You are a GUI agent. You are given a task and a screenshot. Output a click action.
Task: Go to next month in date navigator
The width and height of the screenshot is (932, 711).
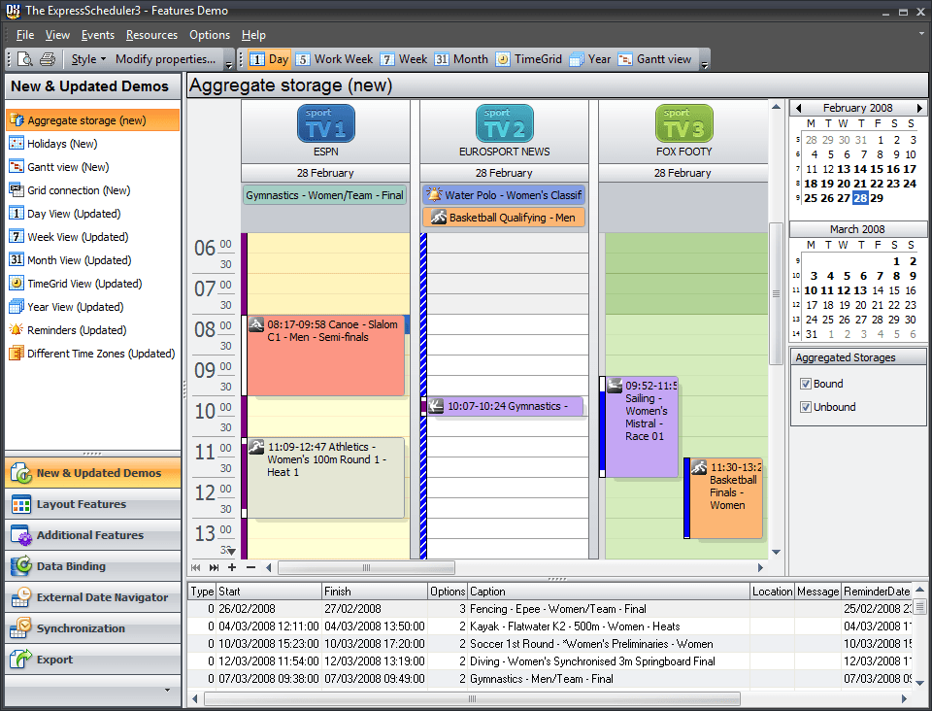[x=919, y=108]
